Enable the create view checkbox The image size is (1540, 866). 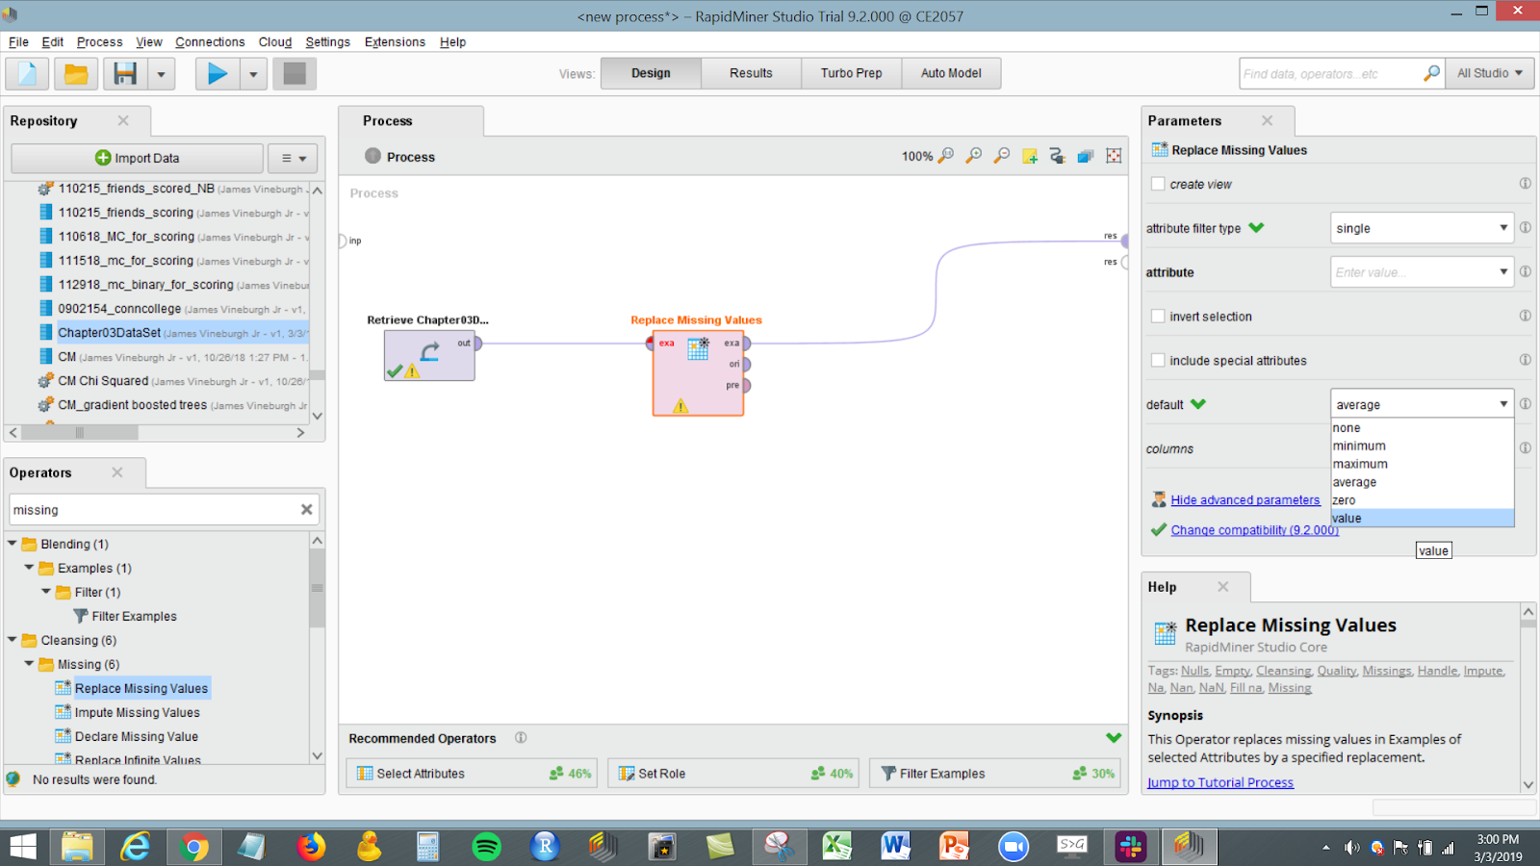click(x=1158, y=184)
